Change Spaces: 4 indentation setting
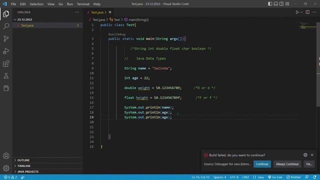This screenshot has width=320, height=180. [219, 177]
